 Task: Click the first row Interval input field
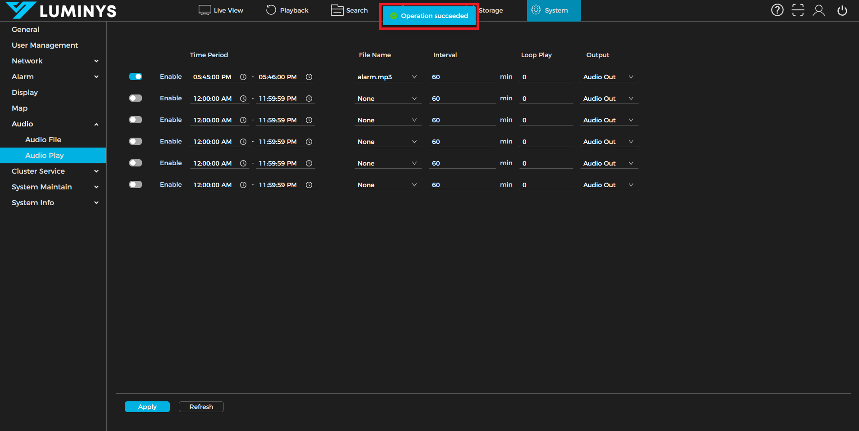pos(462,77)
